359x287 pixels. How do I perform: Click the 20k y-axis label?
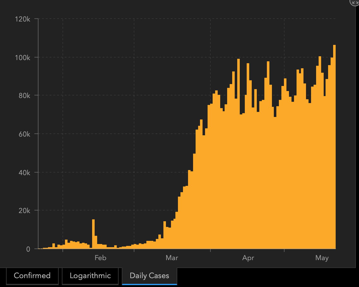pyautogui.click(x=24, y=211)
